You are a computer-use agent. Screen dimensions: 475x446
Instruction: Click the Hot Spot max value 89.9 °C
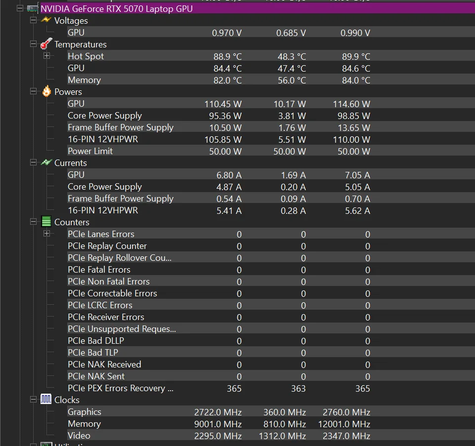[x=356, y=57]
